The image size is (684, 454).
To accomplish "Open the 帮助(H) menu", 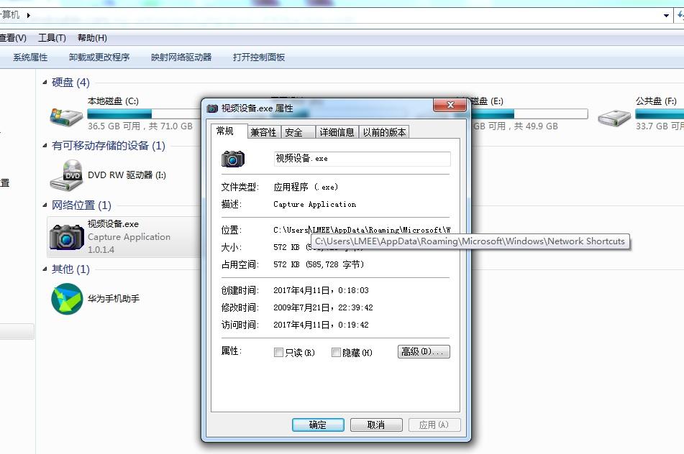I will coord(92,38).
